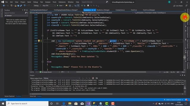Click the Save toolbar icon
This screenshot has height=106, width=190.
coord(18,6)
